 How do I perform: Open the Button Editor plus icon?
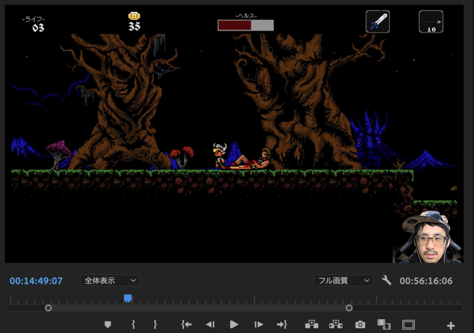click(451, 326)
